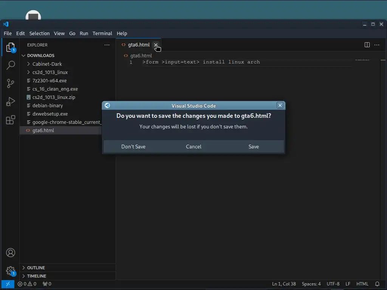
Task: Change encoding via UTF-8 status item
Action: 333,284
